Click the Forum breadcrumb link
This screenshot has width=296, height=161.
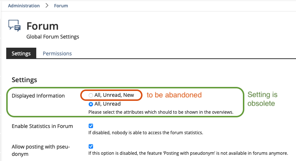point(61,6)
